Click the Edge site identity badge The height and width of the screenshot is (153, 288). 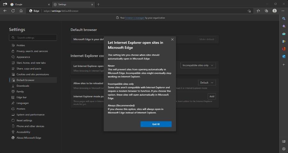coord(34,11)
